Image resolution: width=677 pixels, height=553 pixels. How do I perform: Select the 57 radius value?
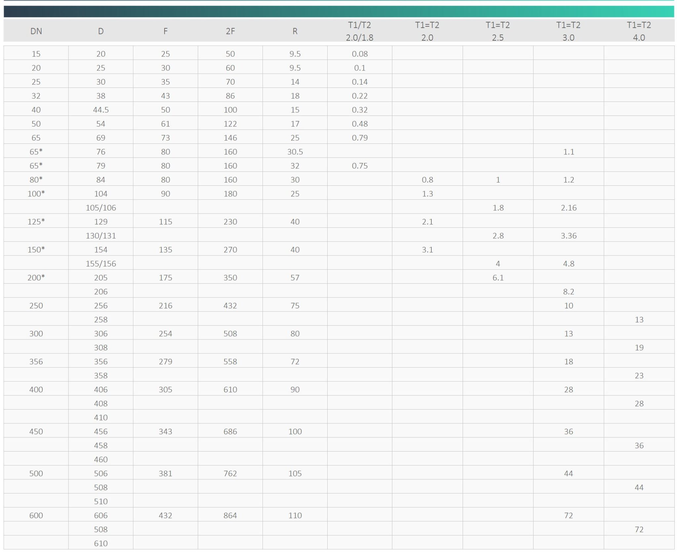[x=295, y=278]
